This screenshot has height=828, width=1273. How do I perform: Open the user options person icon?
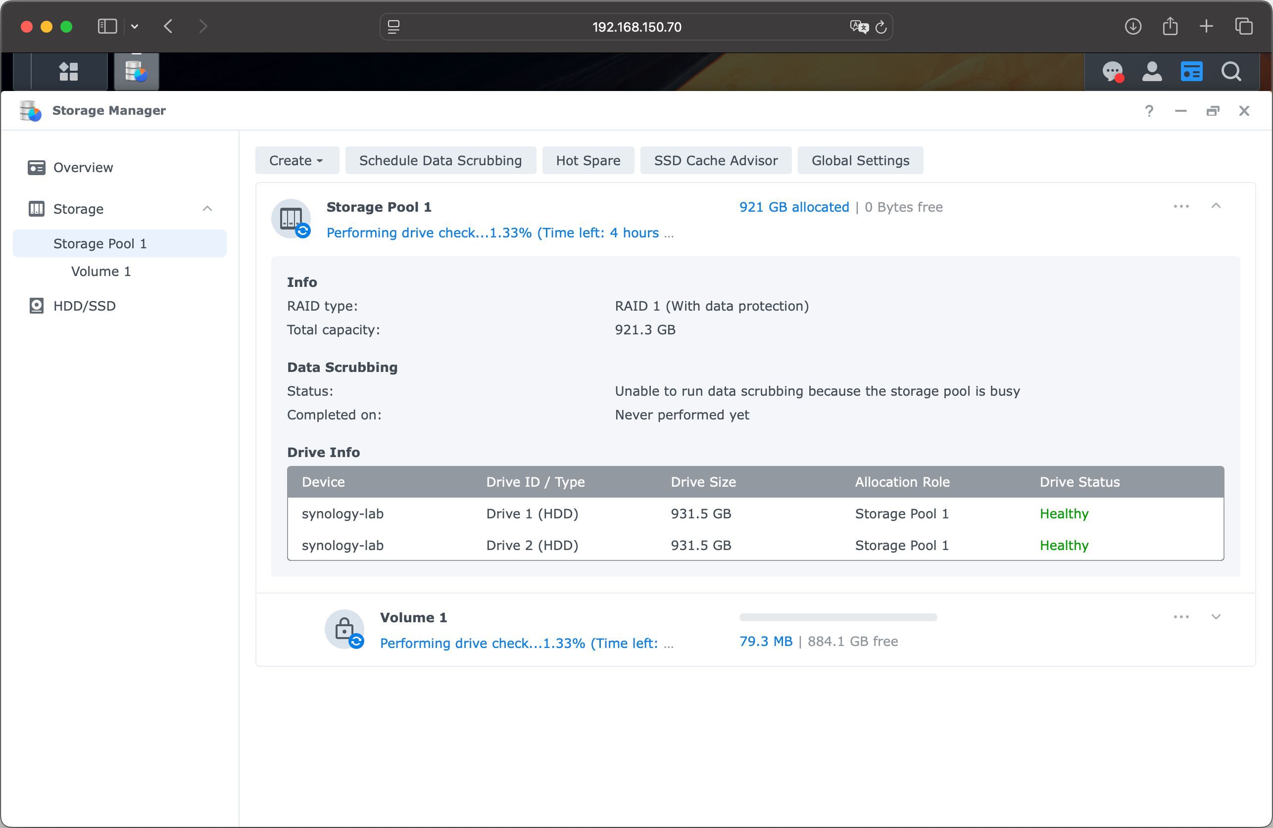1152,72
